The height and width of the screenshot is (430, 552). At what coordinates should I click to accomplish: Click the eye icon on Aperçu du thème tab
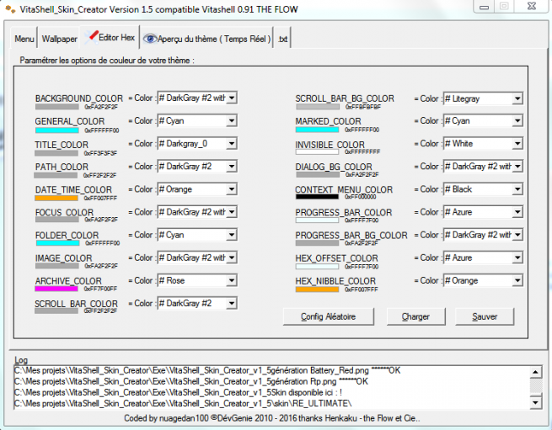tap(150, 39)
